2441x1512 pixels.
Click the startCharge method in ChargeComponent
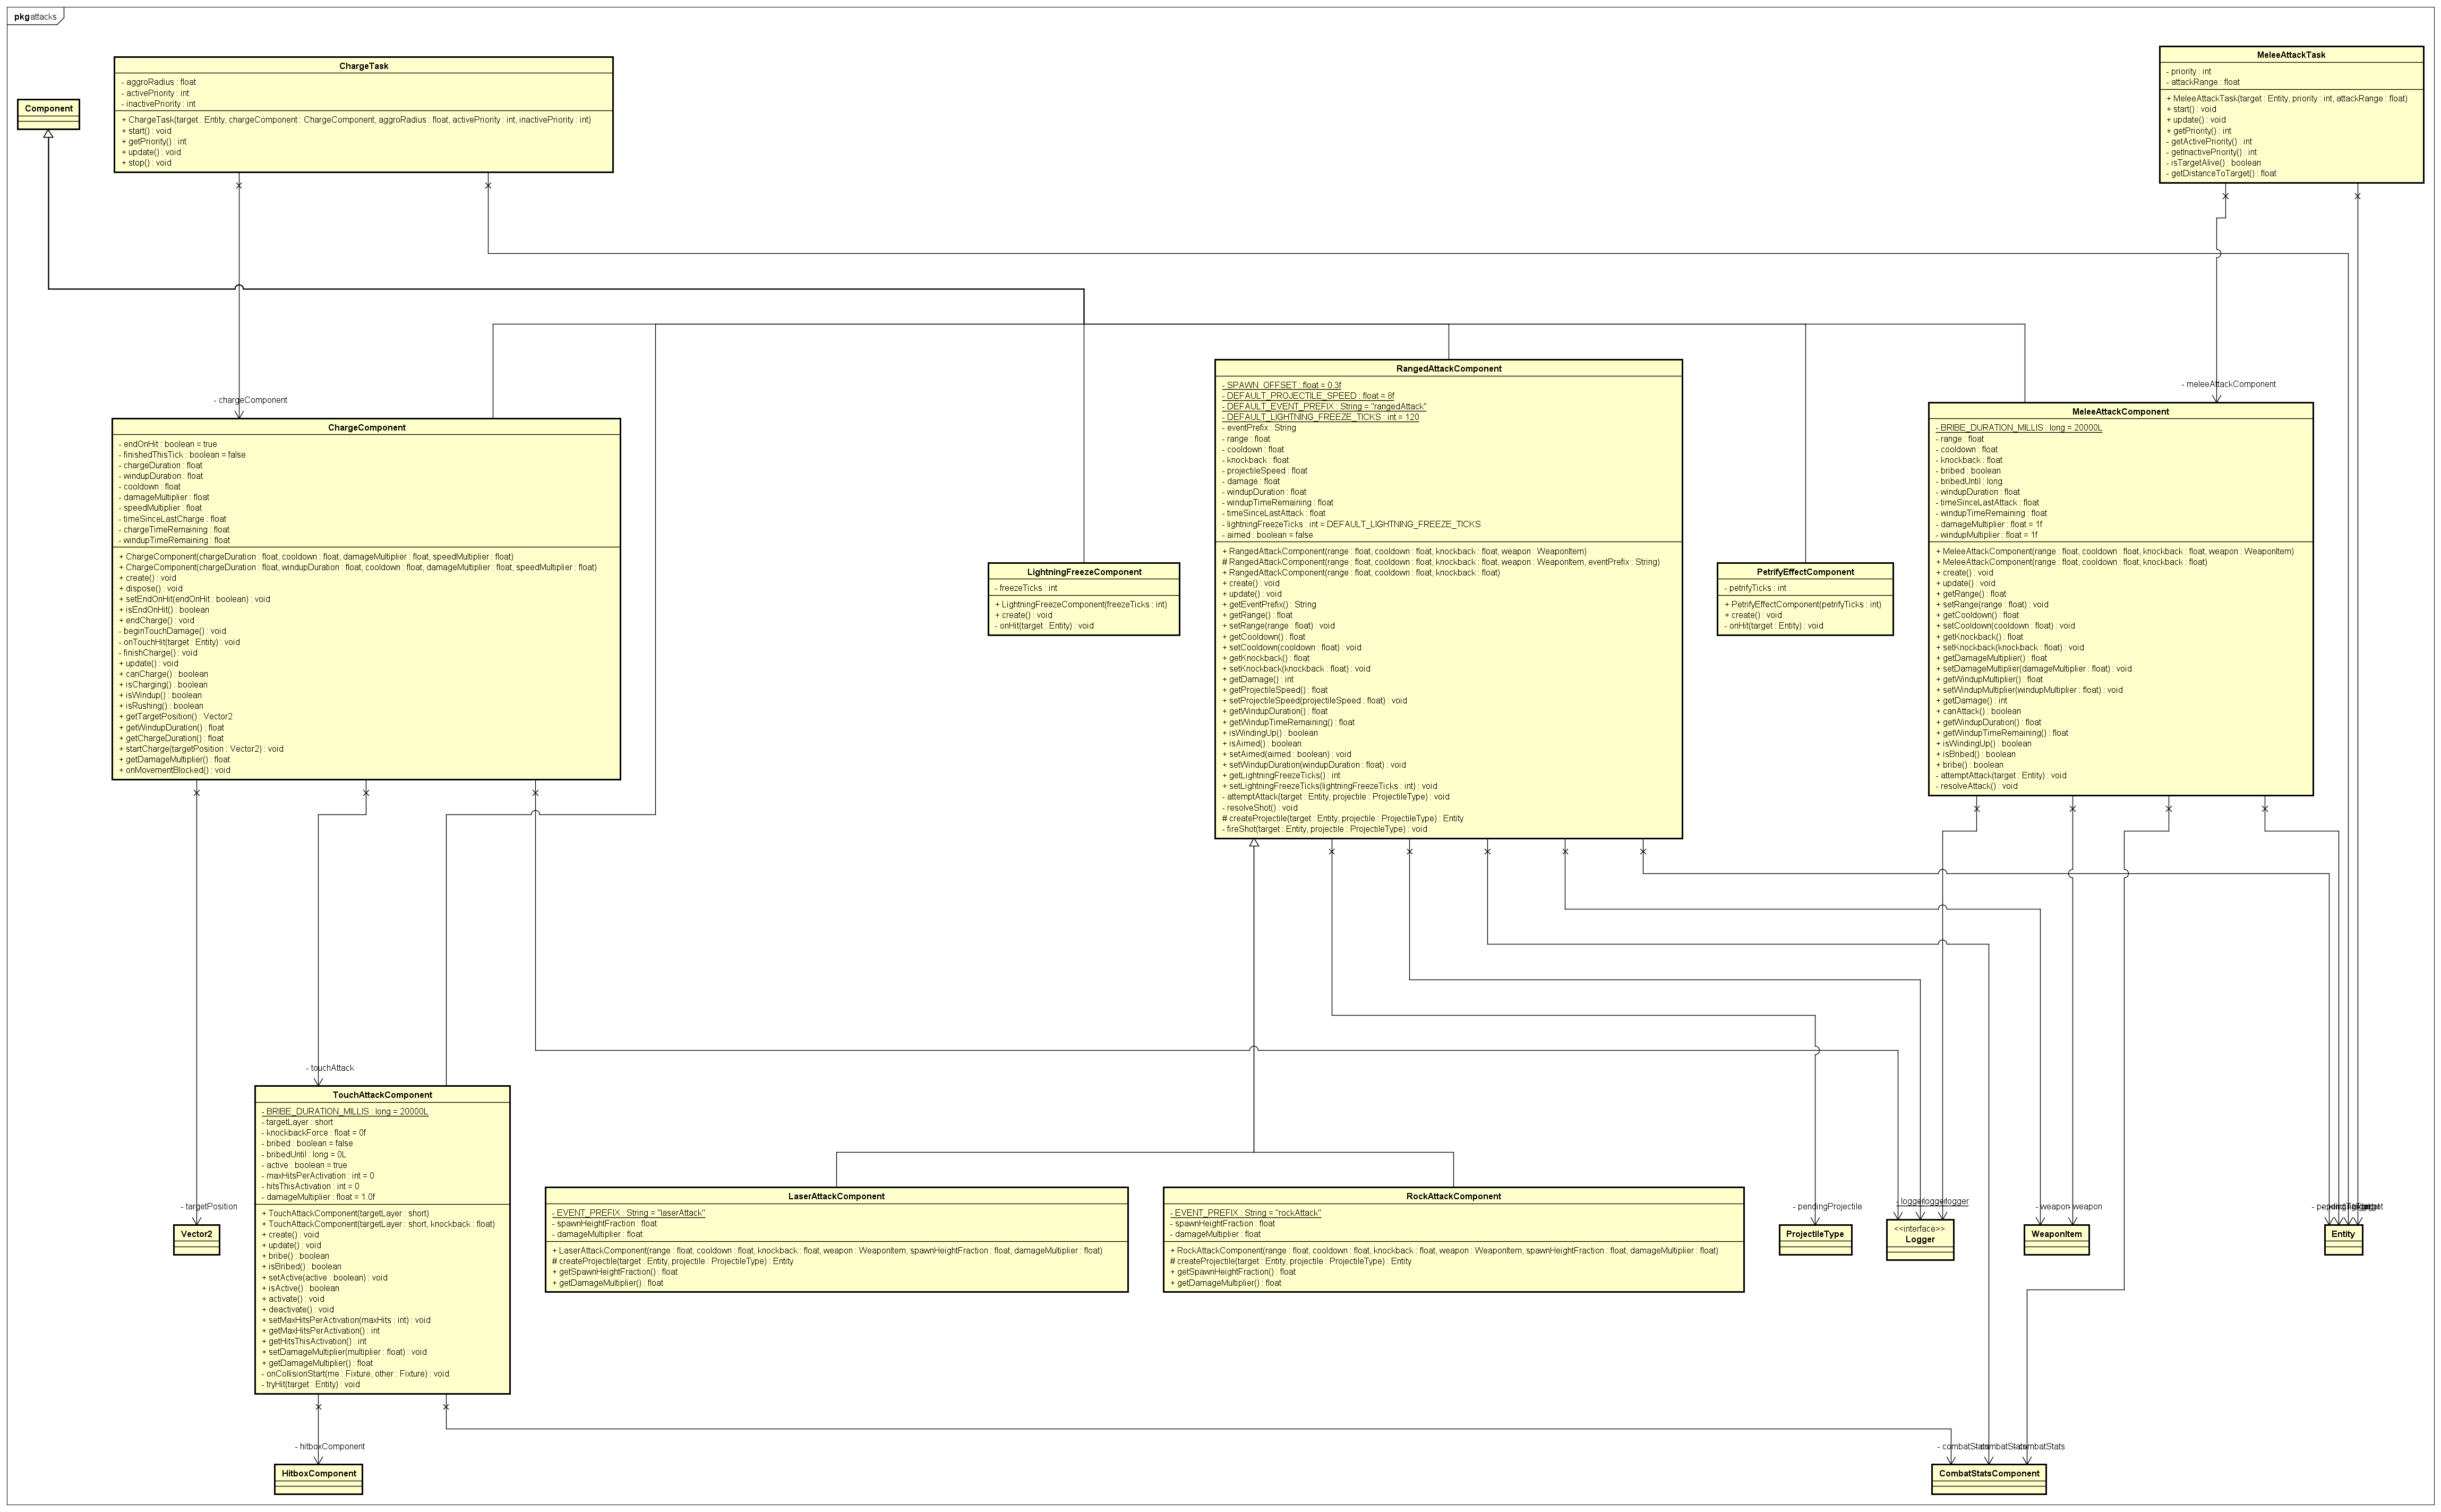pos(202,748)
